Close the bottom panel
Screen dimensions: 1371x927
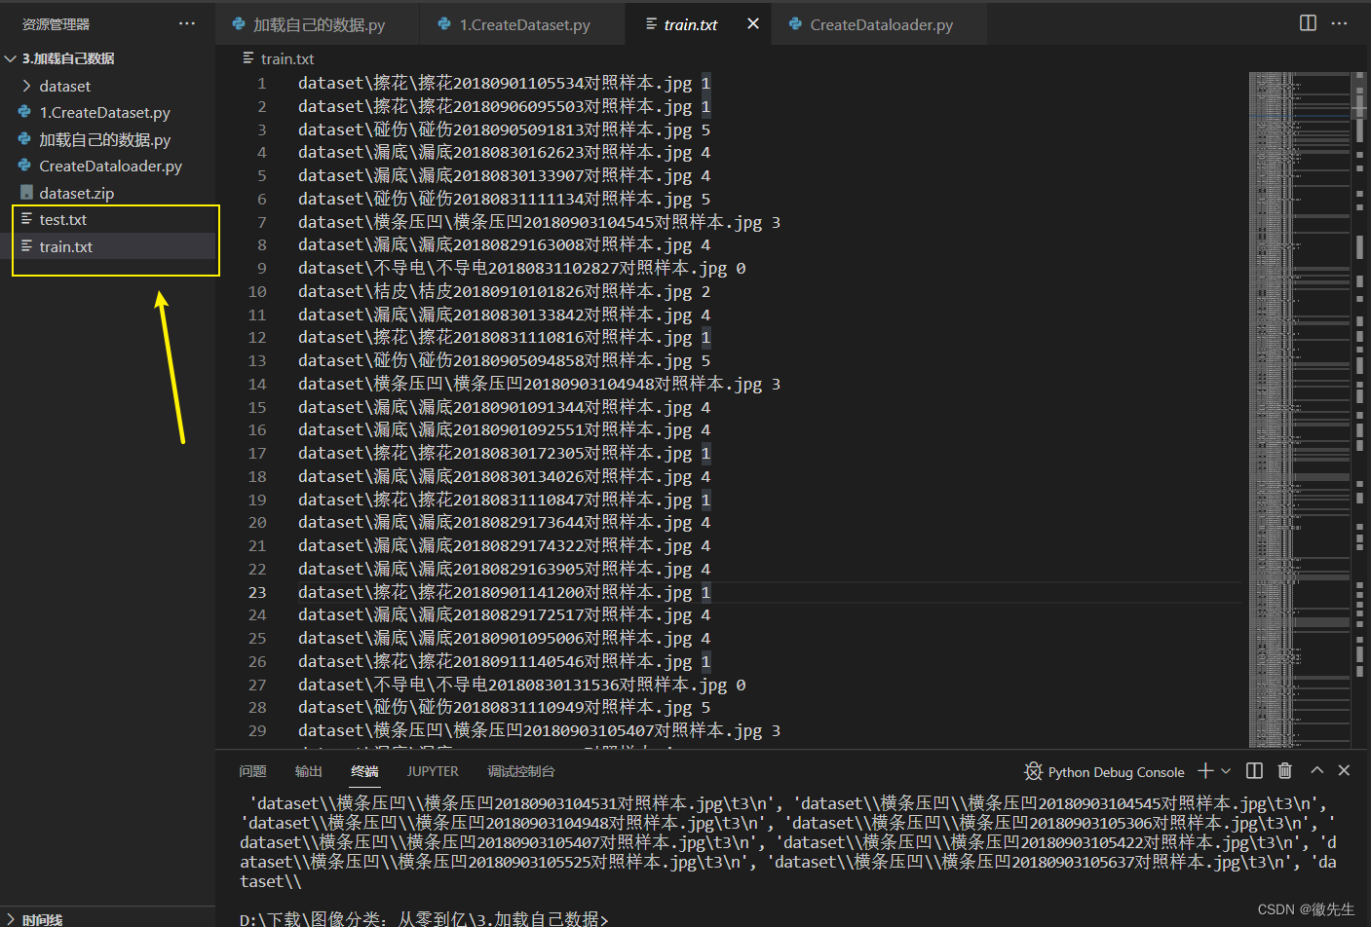click(x=1345, y=770)
